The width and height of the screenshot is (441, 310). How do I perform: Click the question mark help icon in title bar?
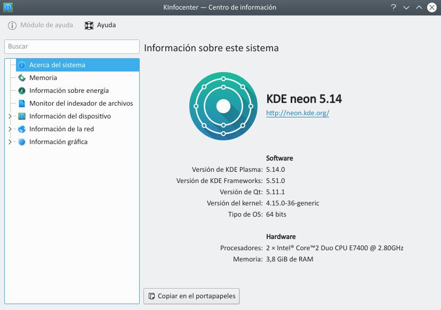(x=394, y=7)
